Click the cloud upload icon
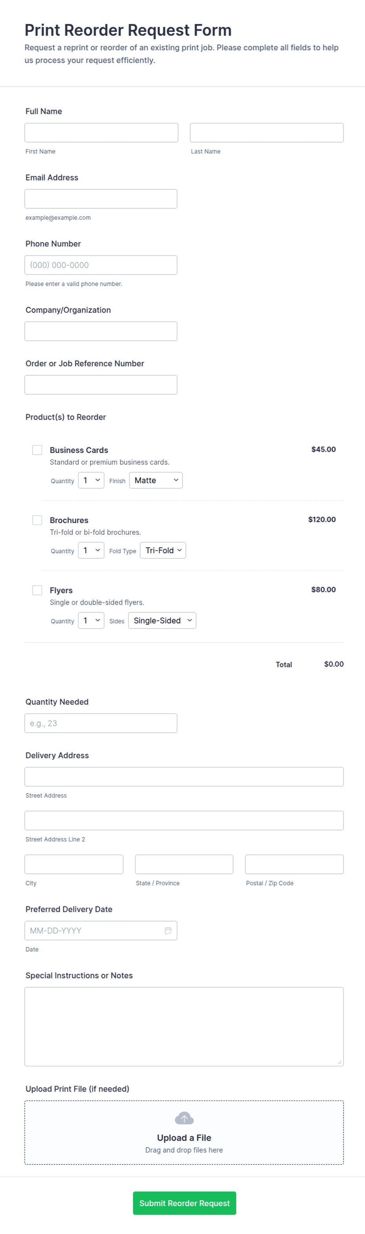The height and width of the screenshot is (1234, 365). coord(184,1118)
